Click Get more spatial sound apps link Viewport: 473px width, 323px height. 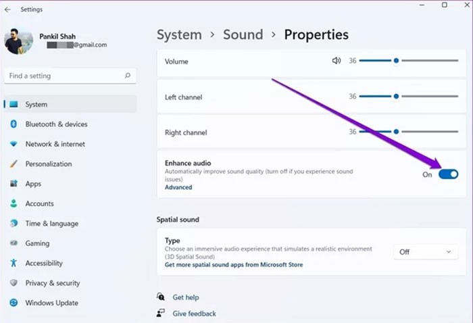pyautogui.click(x=234, y=265)
